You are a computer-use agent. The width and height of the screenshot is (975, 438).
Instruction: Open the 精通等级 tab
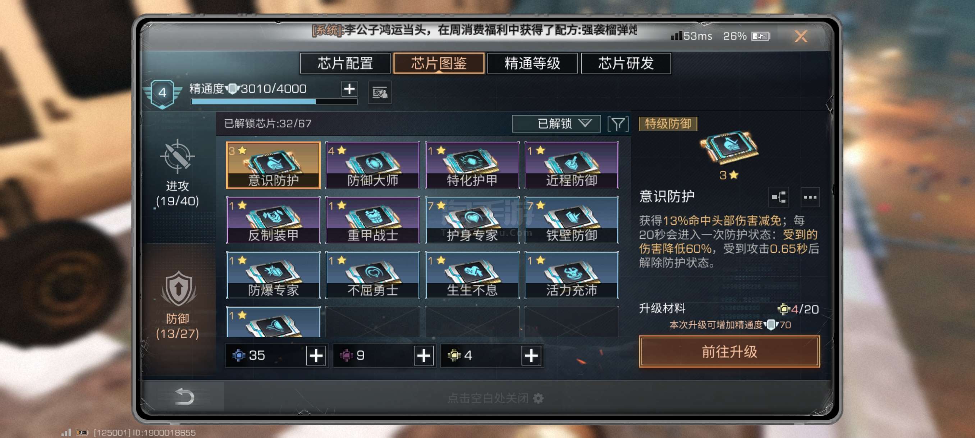click(532, 64)
